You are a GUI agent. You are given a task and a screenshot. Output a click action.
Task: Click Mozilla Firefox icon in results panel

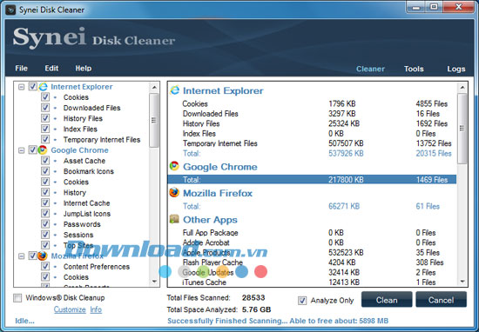click(x=174, y=193)
